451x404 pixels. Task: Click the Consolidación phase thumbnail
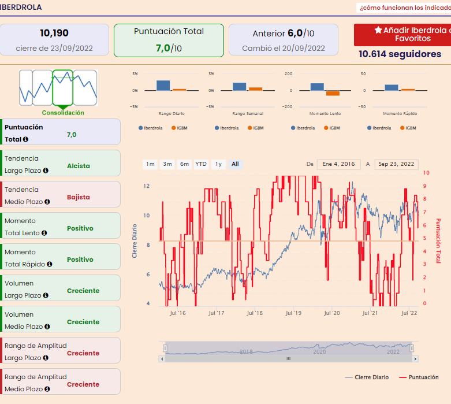tap(63, 88)
